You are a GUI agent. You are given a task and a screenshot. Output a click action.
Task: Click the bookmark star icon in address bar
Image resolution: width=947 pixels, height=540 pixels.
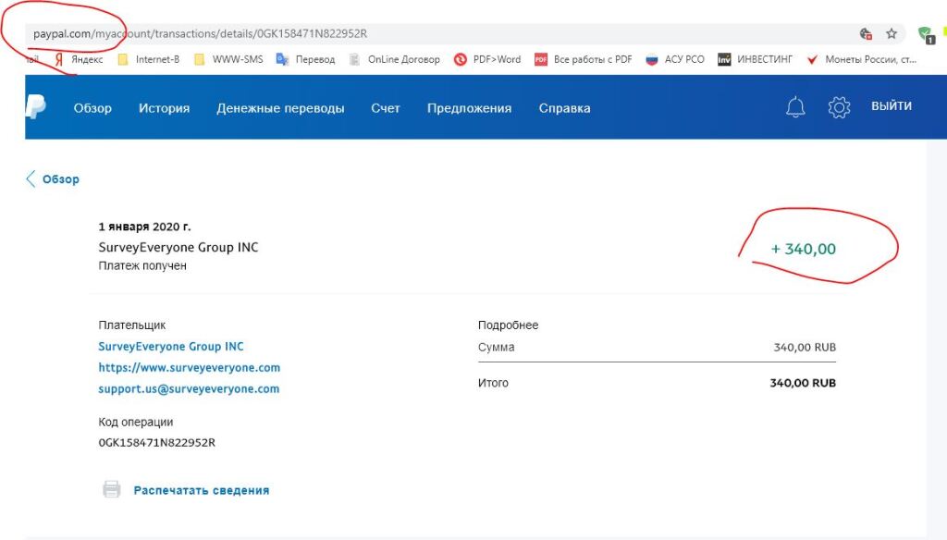pos(892,34)
